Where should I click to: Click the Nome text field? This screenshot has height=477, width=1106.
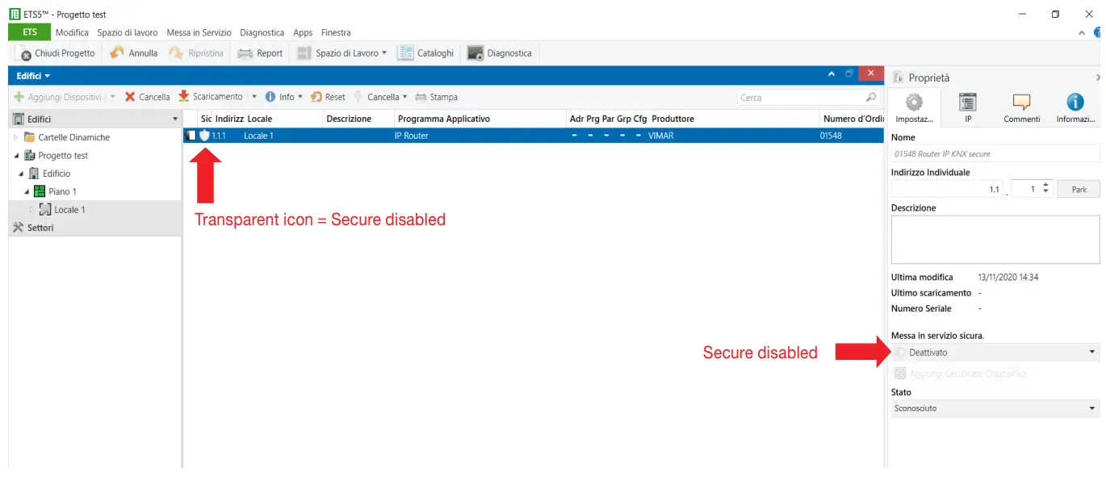(x=995, y=153)
